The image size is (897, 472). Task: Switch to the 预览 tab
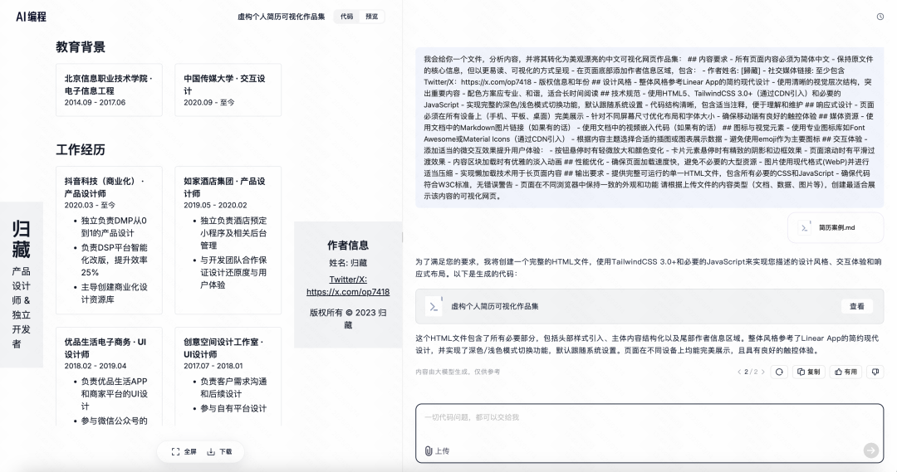(372, 17)
